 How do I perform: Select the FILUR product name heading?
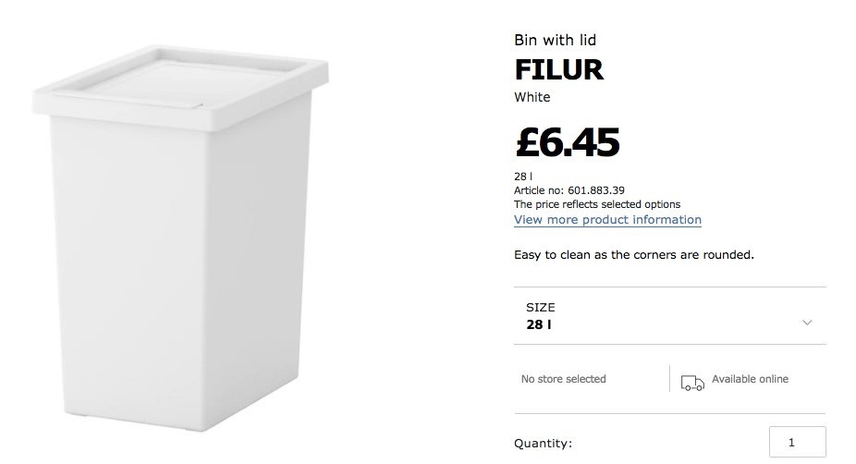point(558,69)
